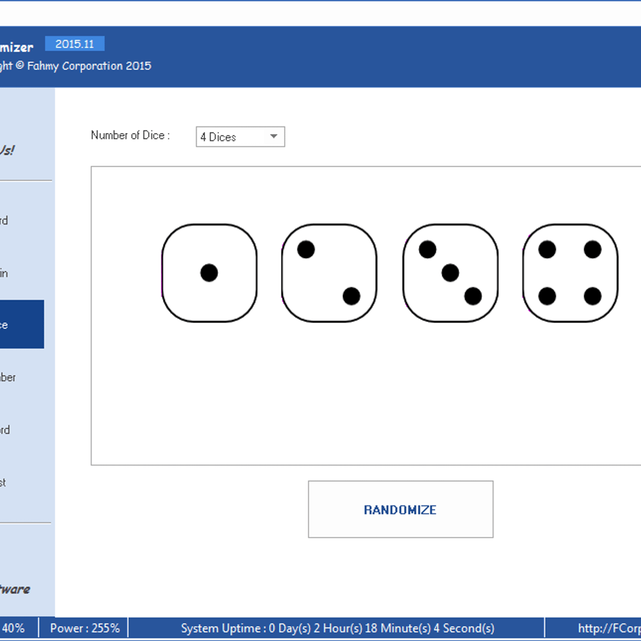
Task: Open the sidebar item ending in 'ord'
Action: 5,430
